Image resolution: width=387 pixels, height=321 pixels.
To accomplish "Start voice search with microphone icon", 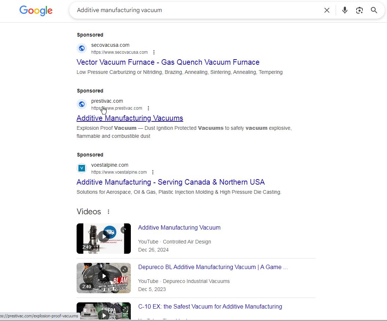I will click(x=345, y=10).
